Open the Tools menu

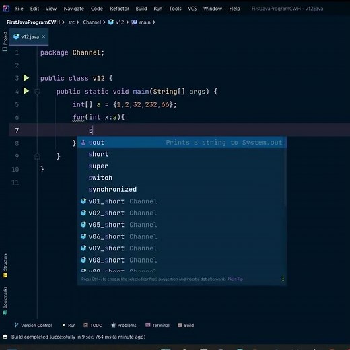coord(175,9)
